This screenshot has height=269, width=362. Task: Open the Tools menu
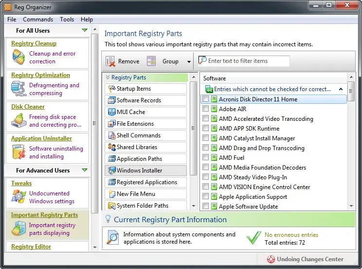[x=67, y=19]
